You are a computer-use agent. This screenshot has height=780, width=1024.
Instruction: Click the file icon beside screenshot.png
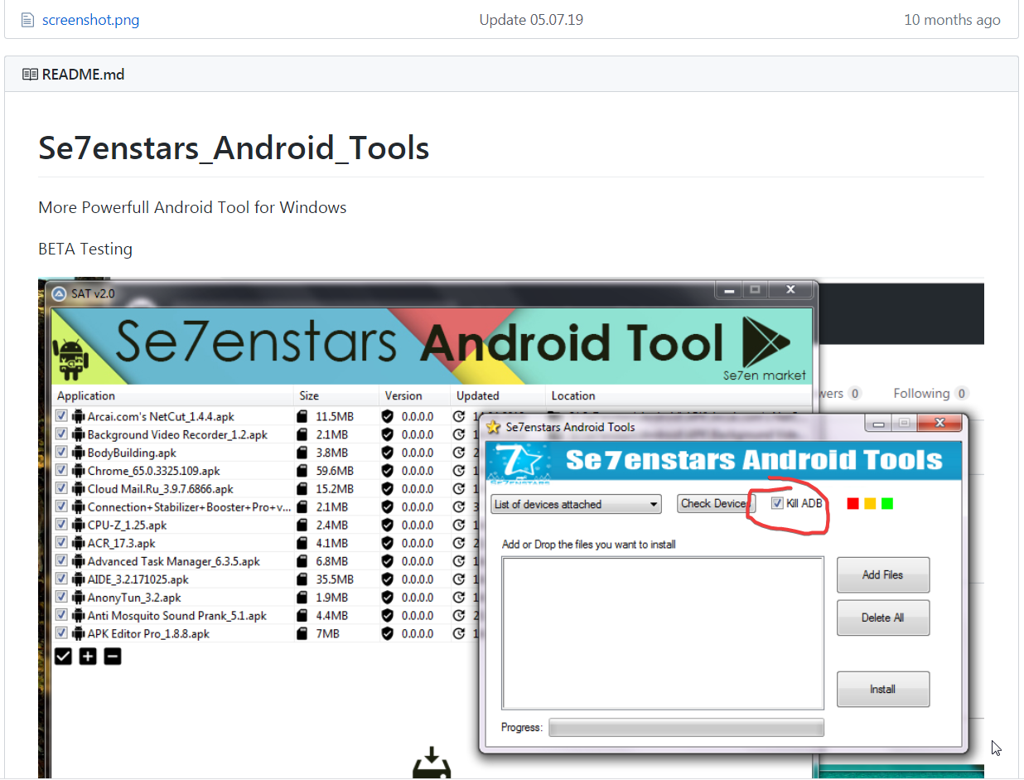27,20
